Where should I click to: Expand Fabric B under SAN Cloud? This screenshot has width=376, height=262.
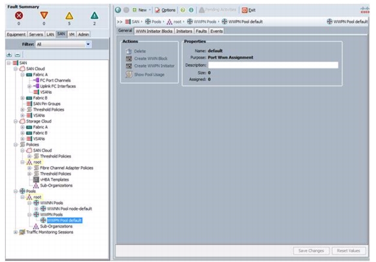coord(22,98)
